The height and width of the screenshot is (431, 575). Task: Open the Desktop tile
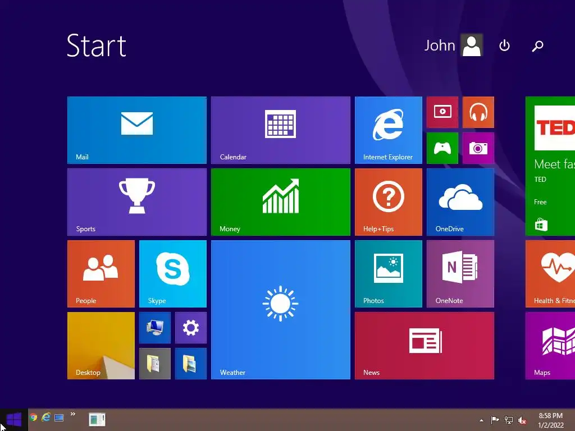(x=101, y=346)
